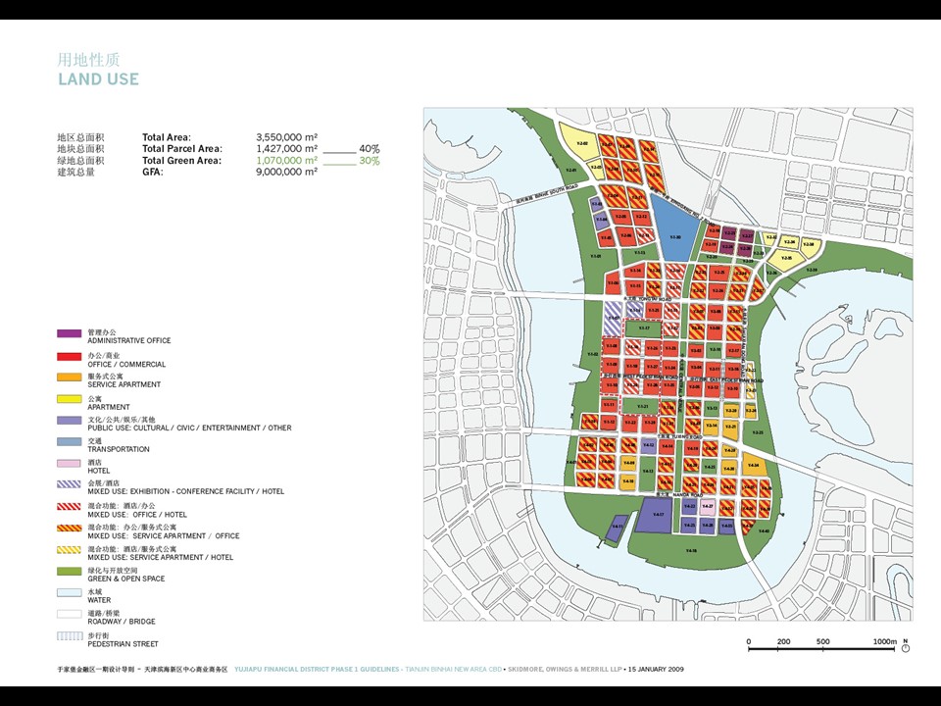This screenshot has width=941, height=706.
Task: Click the Total Green Area label
Action: [x=181, y=160]
